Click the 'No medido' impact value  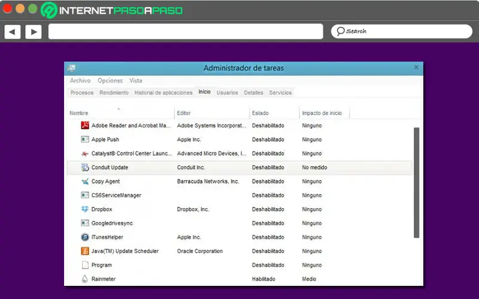pos(314,167)
